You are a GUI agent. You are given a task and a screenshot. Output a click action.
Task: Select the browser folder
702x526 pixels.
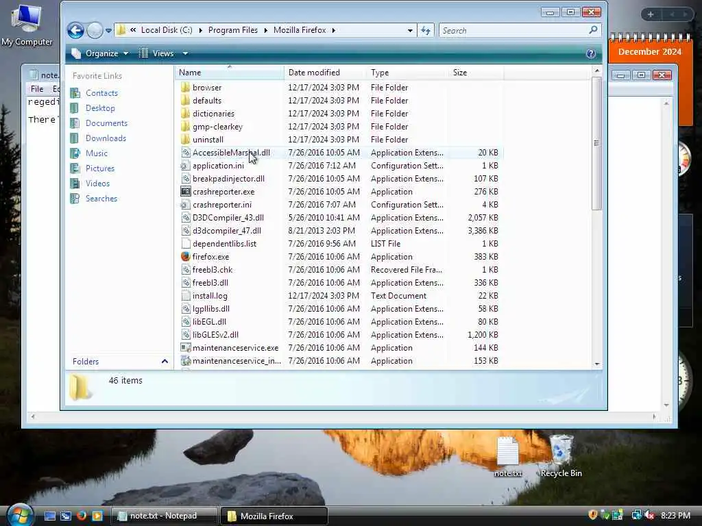coord(207,88)
